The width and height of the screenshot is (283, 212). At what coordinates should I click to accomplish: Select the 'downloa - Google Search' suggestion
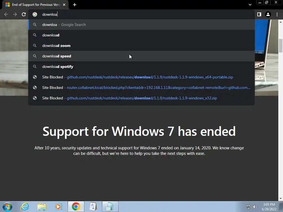(x=141, y=25)
